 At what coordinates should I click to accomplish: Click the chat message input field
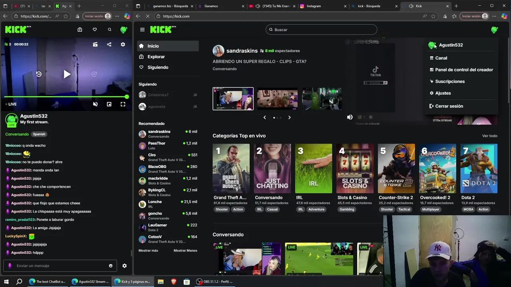click(60, 266)
